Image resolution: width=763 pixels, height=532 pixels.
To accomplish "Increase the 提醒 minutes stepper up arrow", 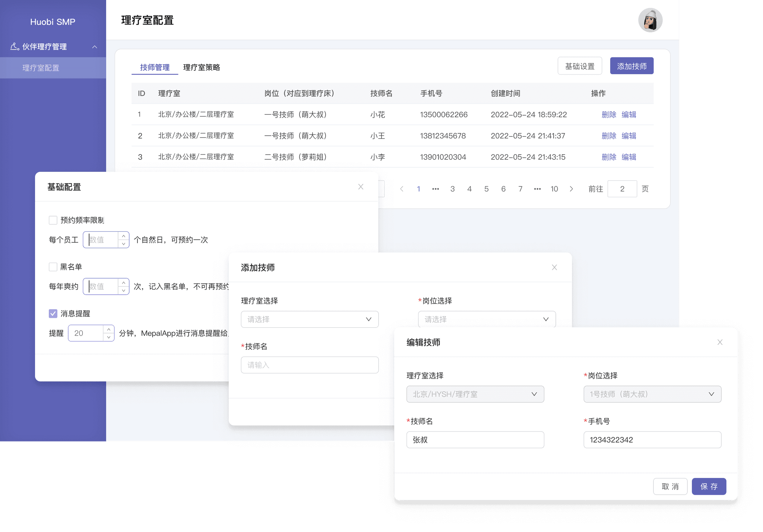I will (108, 329).
